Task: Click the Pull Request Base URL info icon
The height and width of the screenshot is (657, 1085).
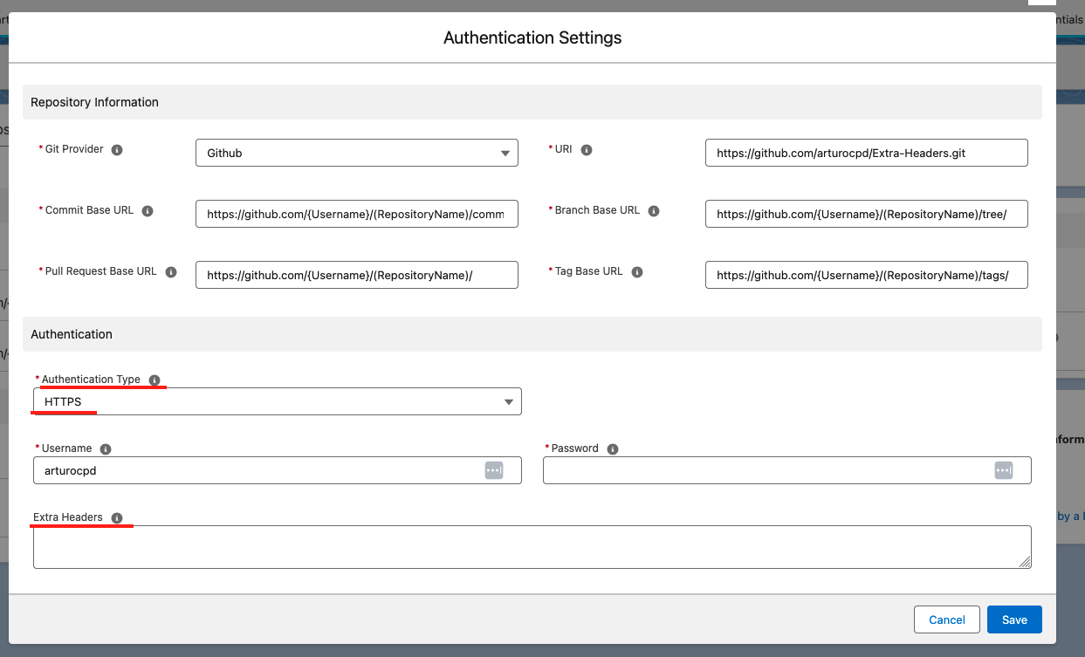Action: [171, 272]
